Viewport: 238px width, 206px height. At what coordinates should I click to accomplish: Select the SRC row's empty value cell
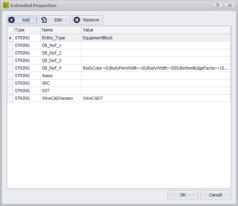pos(156,83)
